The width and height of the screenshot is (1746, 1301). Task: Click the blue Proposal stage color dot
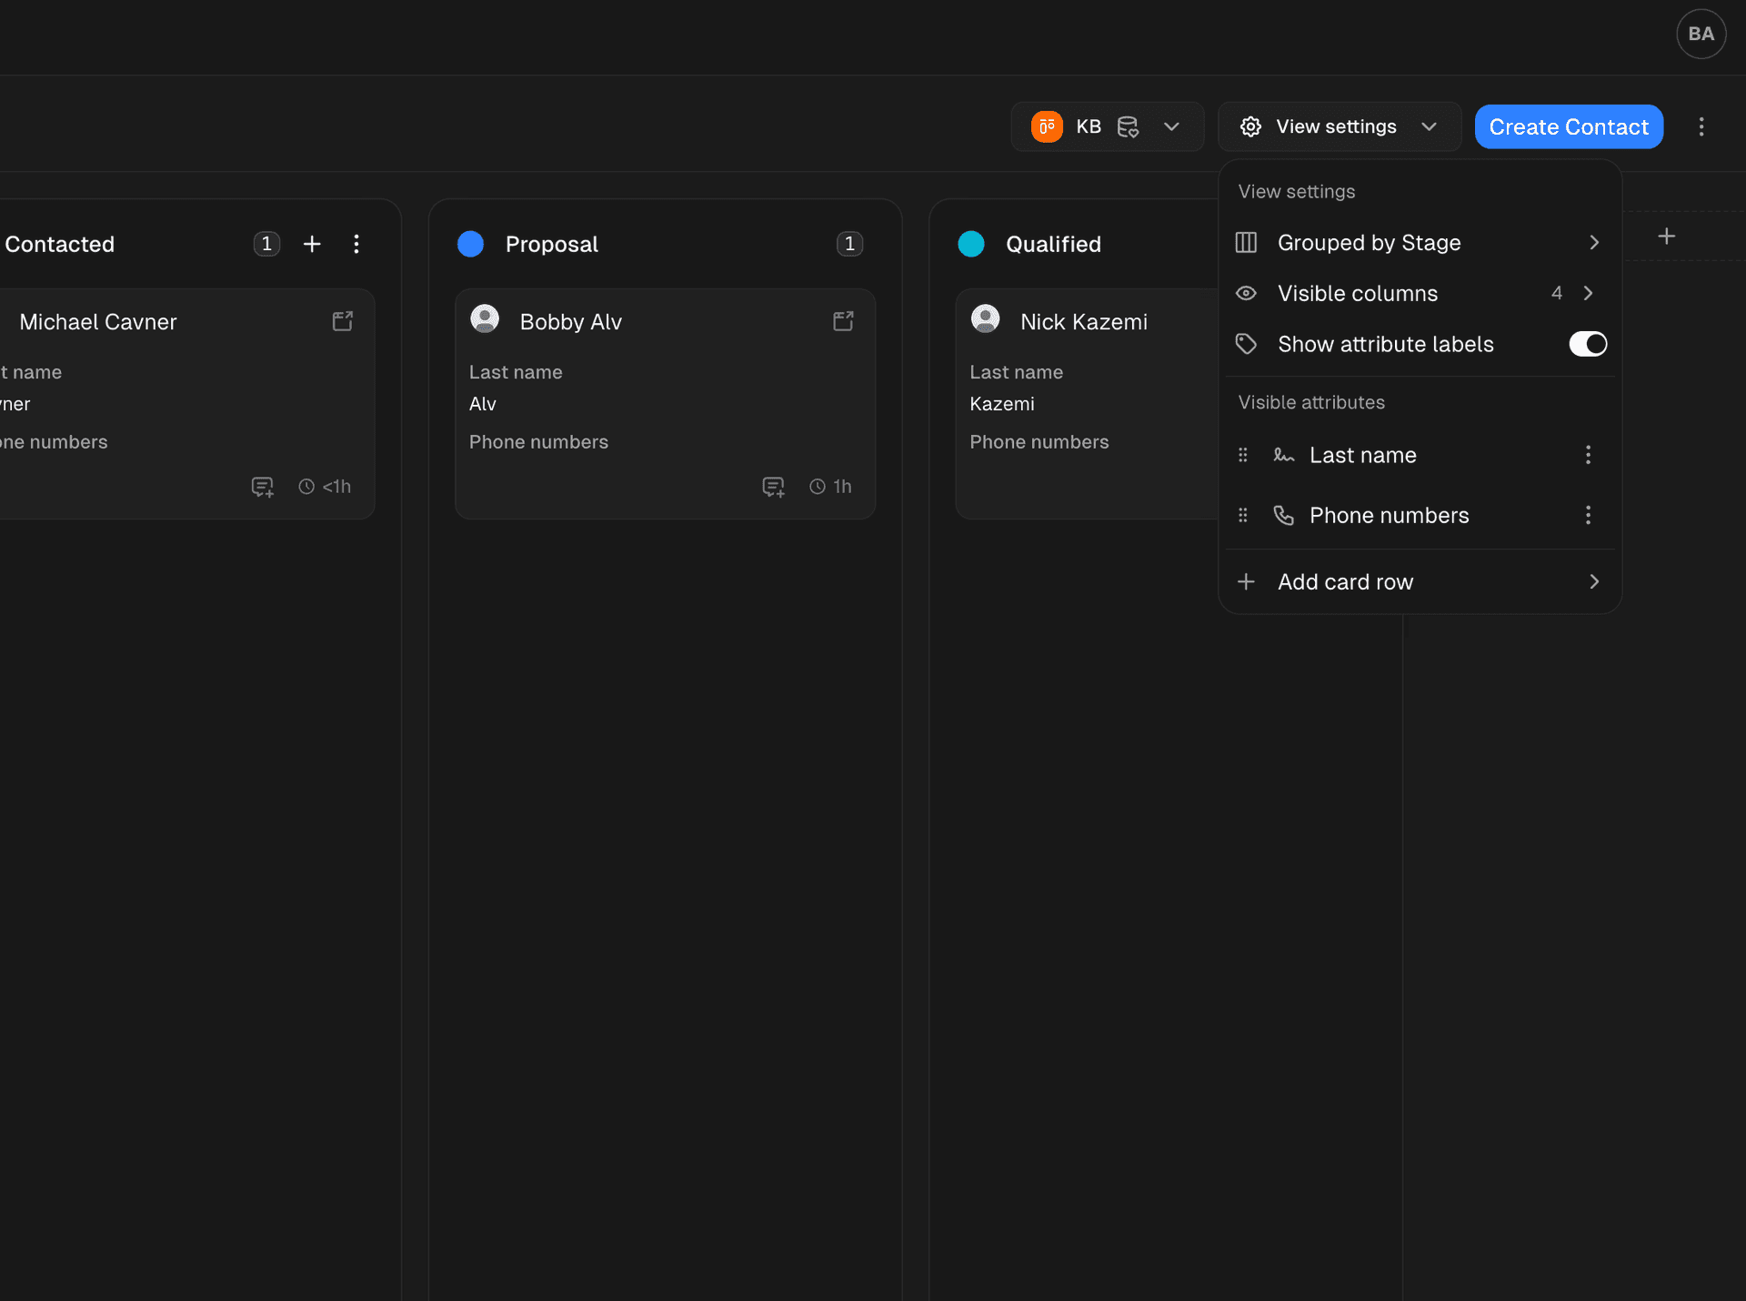point(471,244)
